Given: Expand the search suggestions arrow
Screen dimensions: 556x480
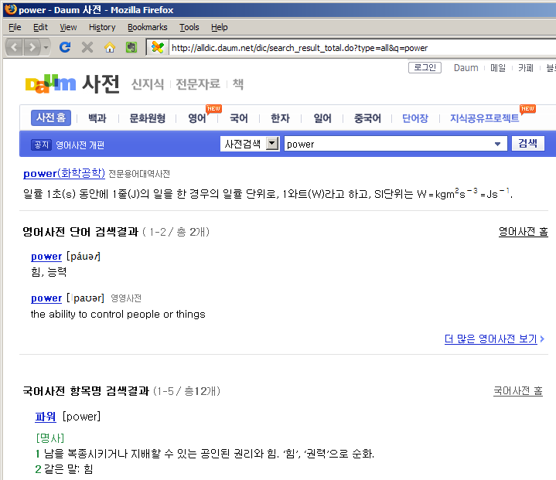Looking at the screenshot, I should [497, 144].
